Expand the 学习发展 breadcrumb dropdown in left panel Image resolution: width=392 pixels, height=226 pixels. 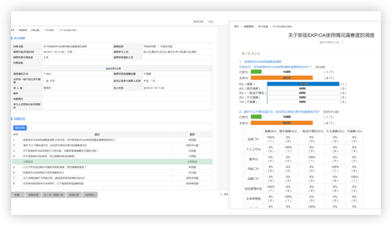pyautogui.click(x=55, y=30)
